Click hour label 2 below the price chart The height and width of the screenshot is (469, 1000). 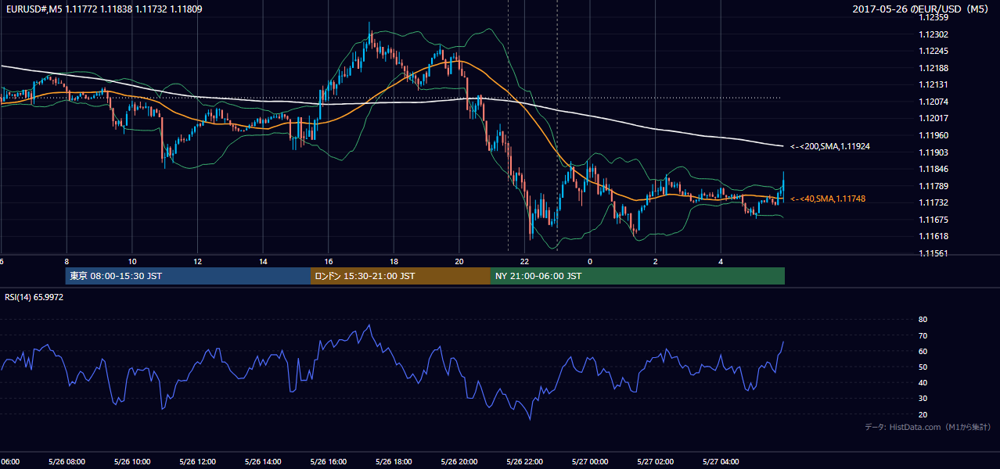point(655,261)
